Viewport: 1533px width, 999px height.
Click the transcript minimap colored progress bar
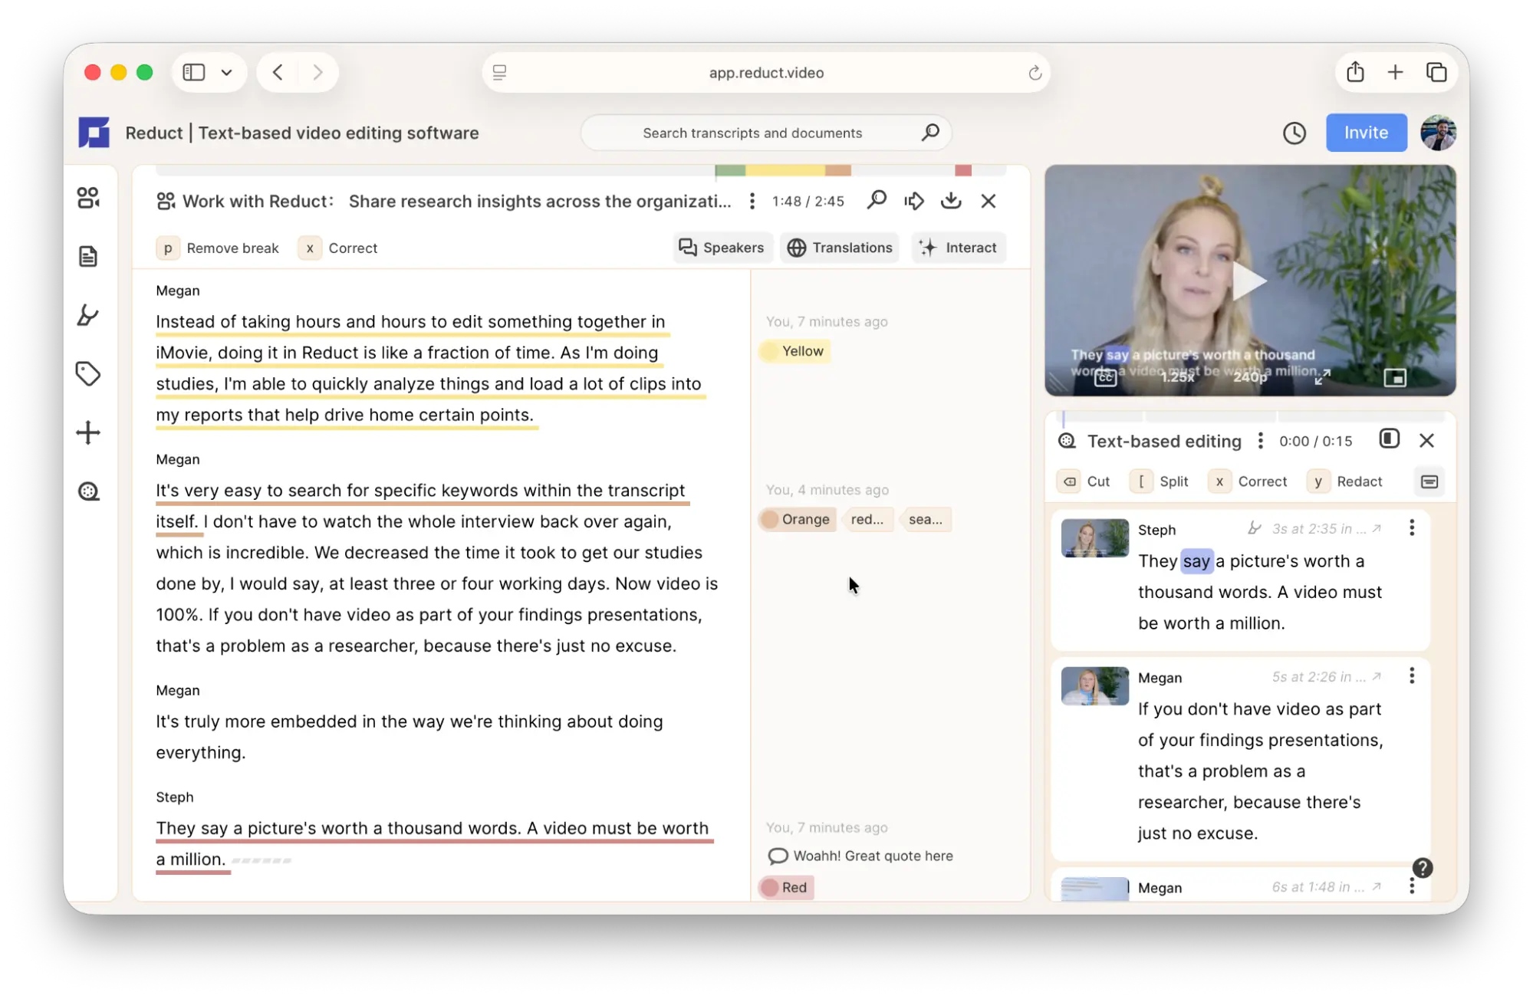tap(581, 169)
